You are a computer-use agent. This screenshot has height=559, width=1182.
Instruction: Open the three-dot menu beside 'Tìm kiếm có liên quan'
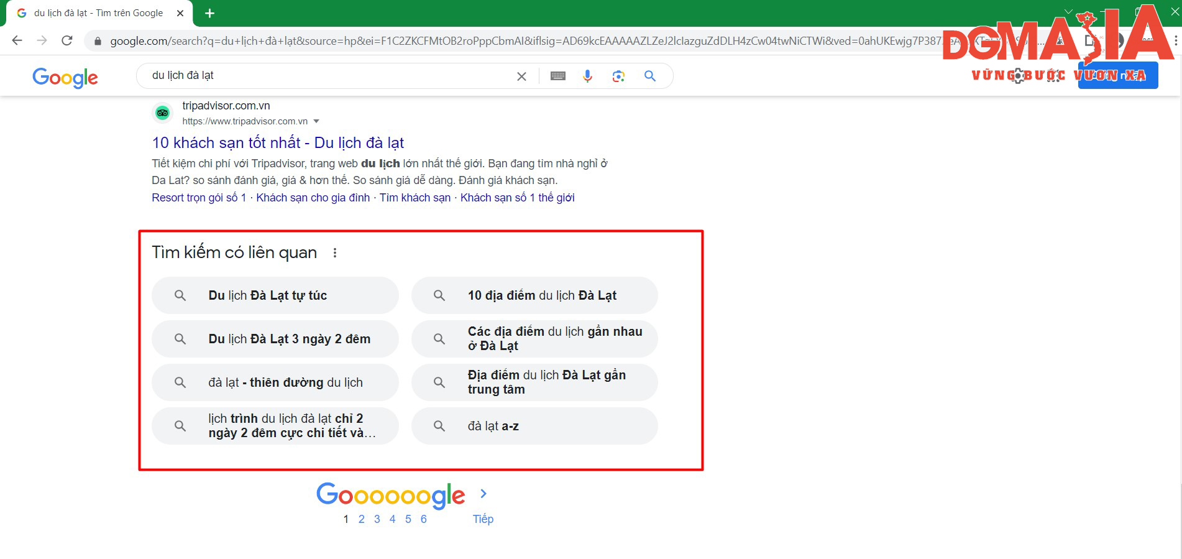point(335,253)
